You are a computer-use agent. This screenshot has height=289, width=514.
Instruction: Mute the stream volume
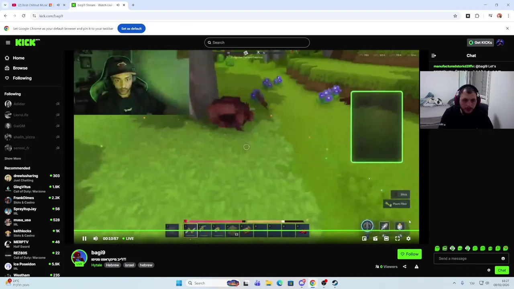point(96,238)
